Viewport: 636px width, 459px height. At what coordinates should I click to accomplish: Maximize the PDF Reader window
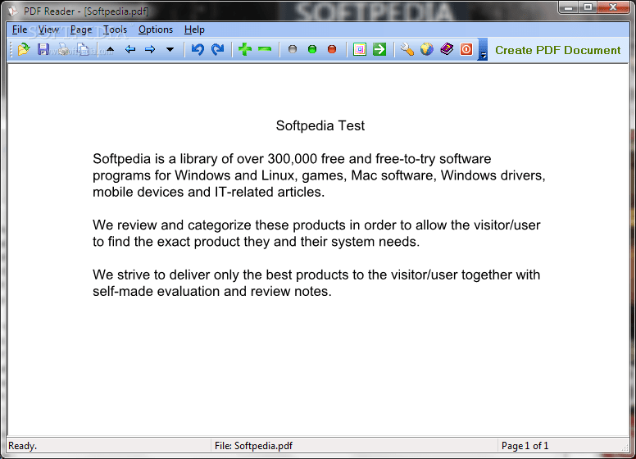tap(588, 7)
